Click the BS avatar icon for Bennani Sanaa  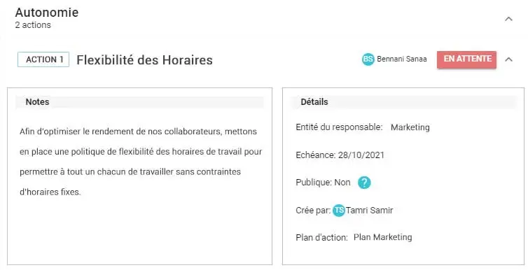tap(368, 59)
